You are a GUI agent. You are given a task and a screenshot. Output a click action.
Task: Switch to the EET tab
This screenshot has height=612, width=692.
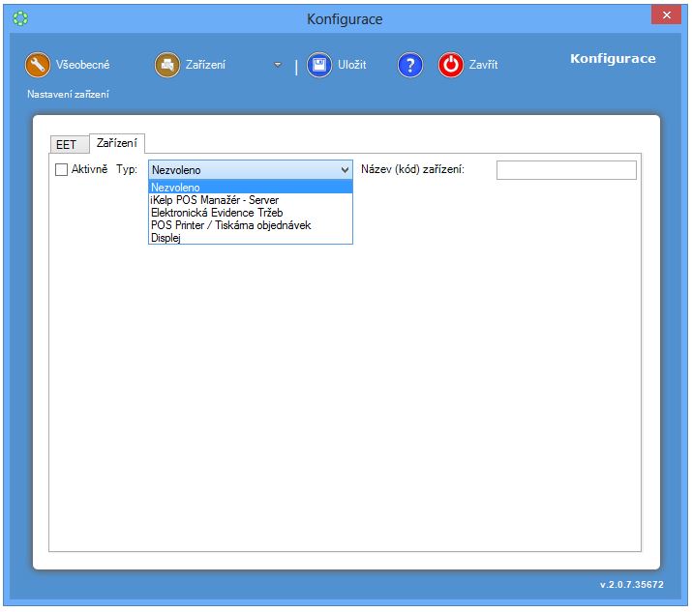[x=66, y=145]
